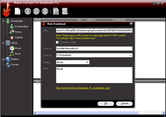Click the URL globe toolbar icon
The width and height of the screenshot is (166, 117).
pos(56,12)
